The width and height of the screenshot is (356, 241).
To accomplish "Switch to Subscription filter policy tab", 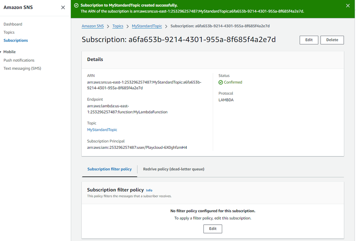I will click(110, 169).
